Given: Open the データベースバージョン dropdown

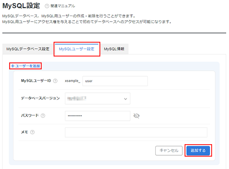Looking at the screenshot, I should point(98,98).
